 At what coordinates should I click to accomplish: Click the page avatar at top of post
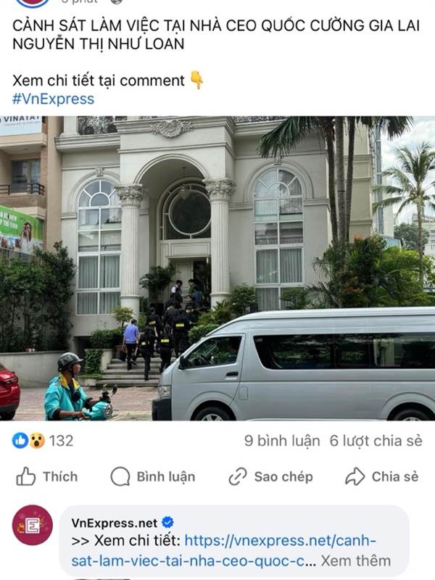(33, 2)
